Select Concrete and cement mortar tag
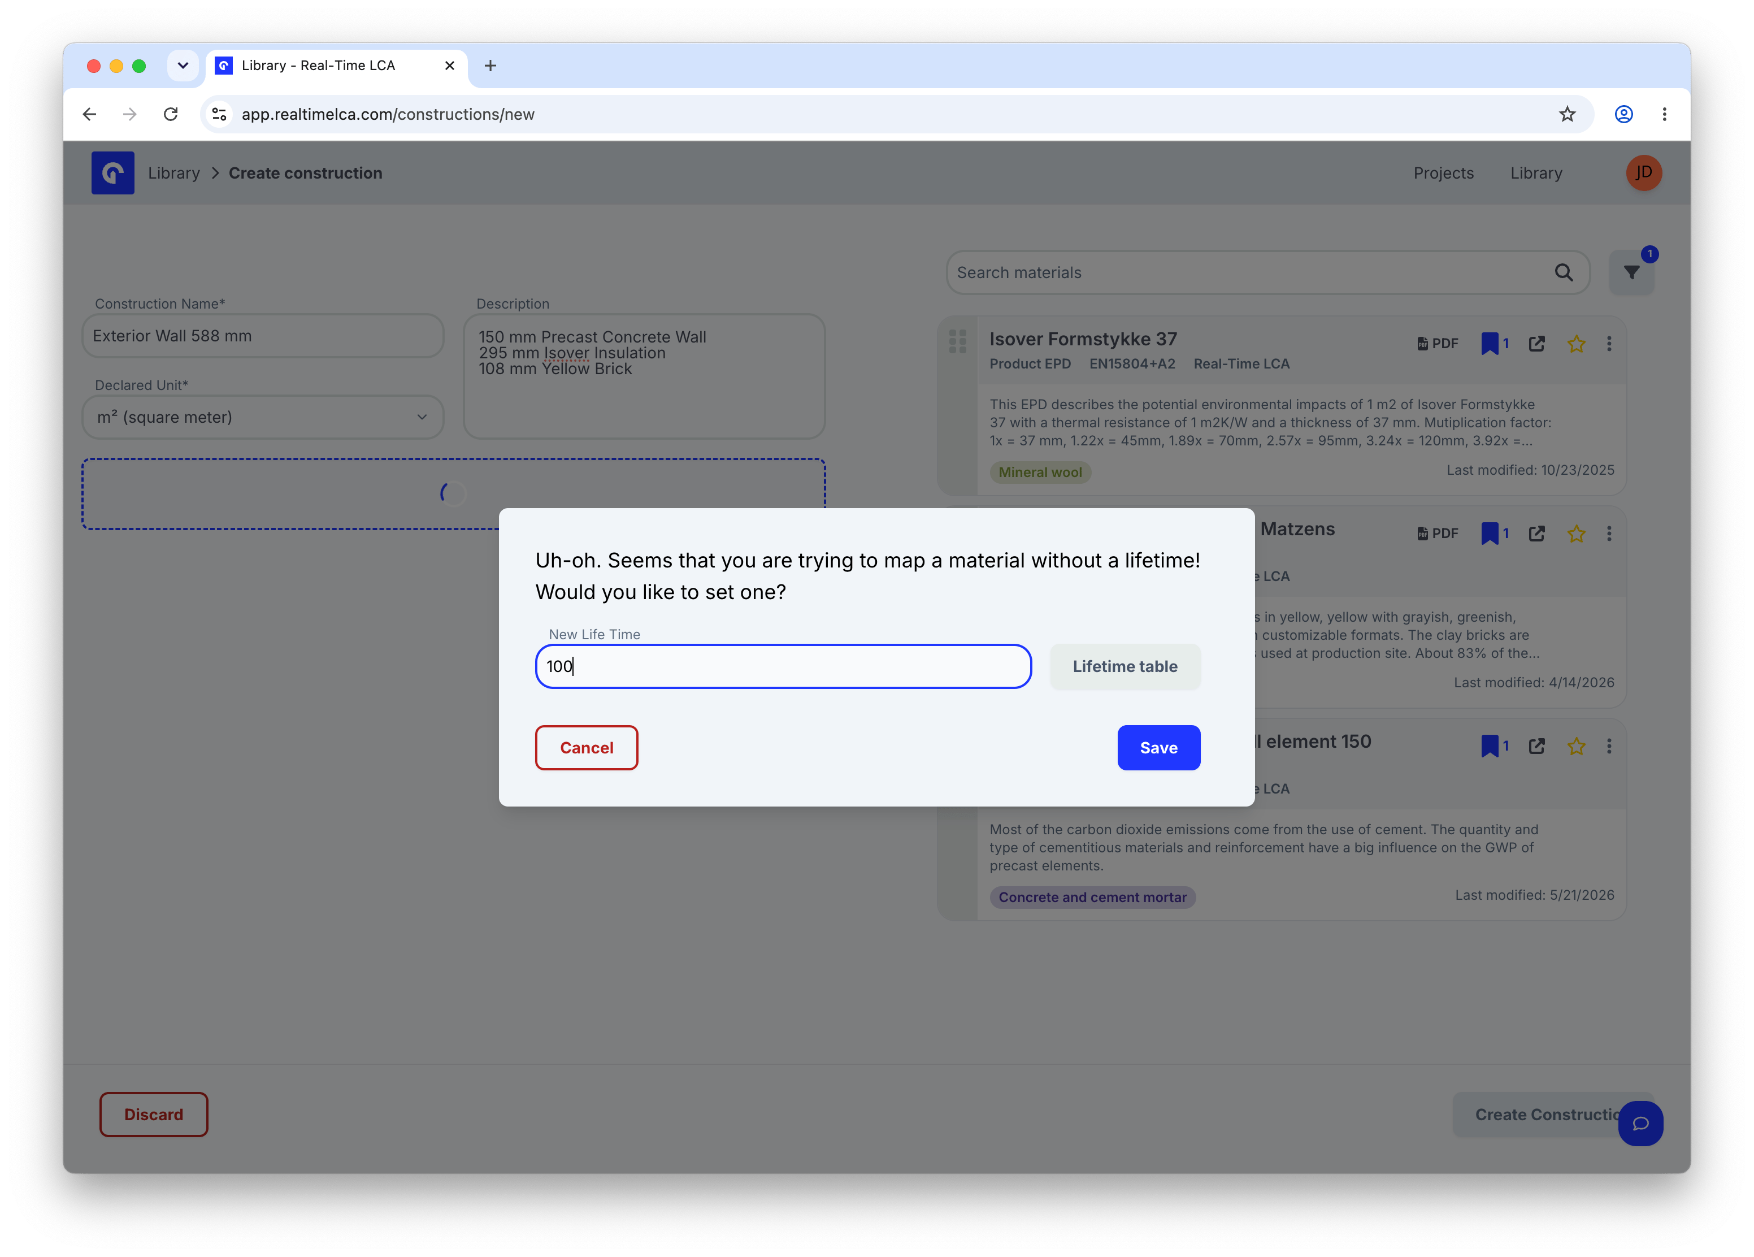Screen dimensions: 1754x1257 [1092, 896]
